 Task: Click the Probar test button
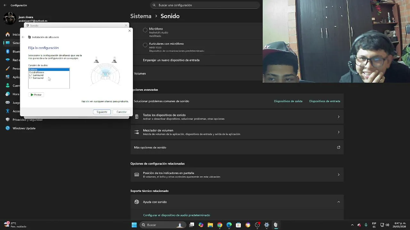point(36,95)
